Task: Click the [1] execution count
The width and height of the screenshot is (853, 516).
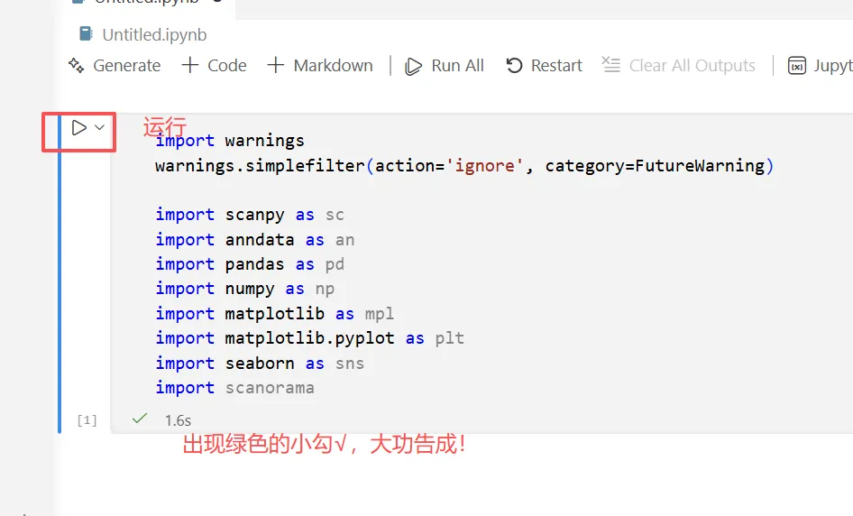Action: 87,420
